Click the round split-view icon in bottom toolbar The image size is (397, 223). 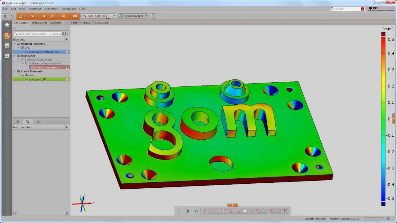(x=196, y=211)
